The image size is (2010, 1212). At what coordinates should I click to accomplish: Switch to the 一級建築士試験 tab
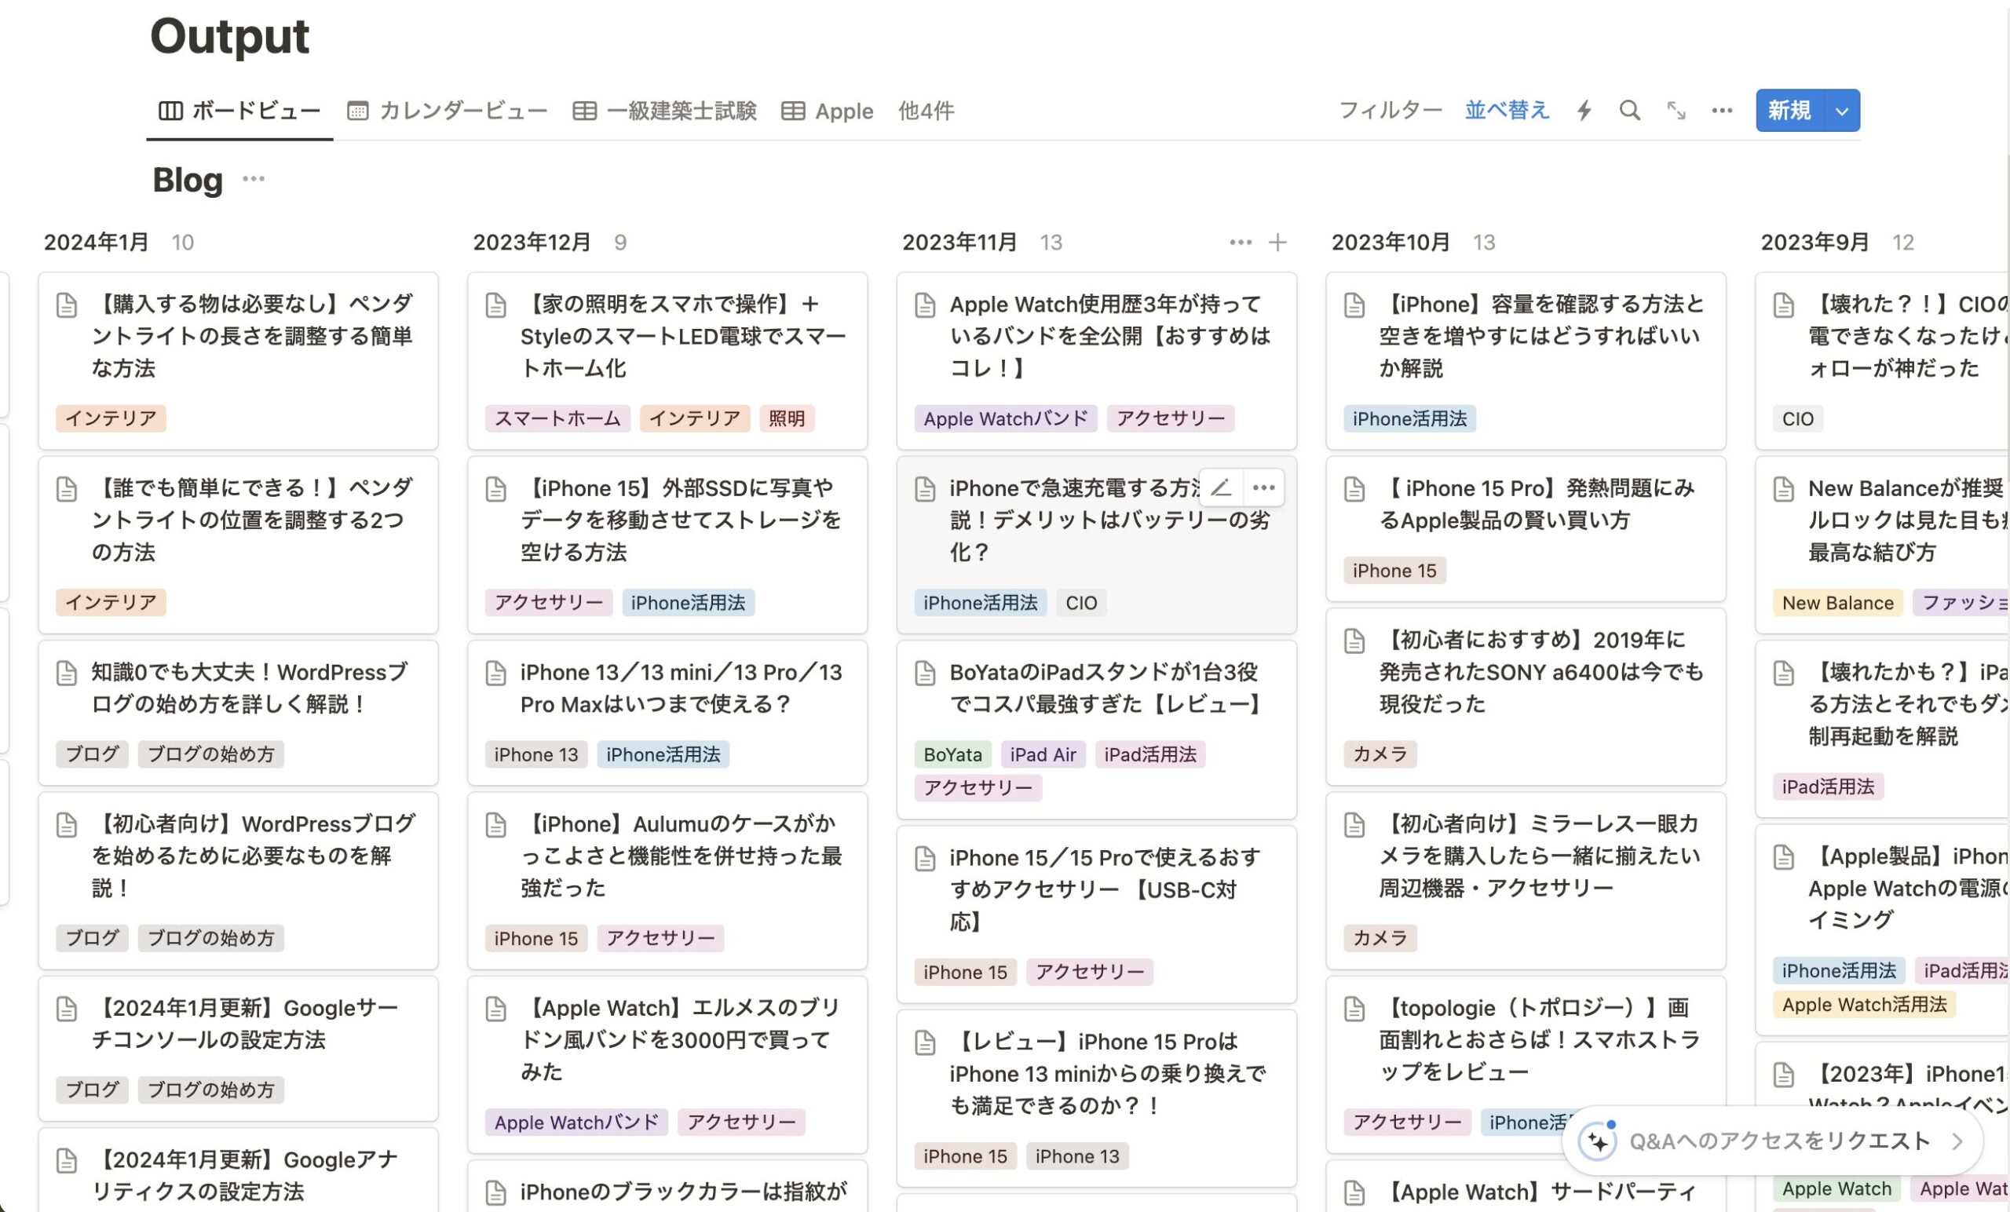pos(665,111)
